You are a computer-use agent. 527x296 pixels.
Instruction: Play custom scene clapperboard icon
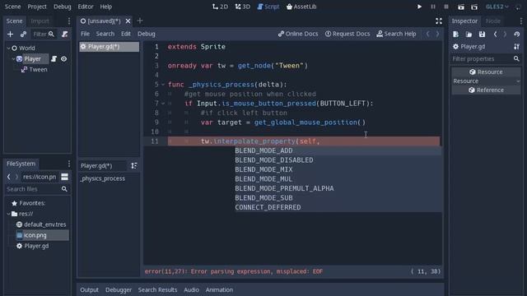[474, 7]
